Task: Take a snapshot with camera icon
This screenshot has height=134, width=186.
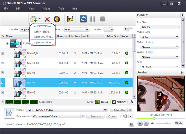Action: [181, 123]
